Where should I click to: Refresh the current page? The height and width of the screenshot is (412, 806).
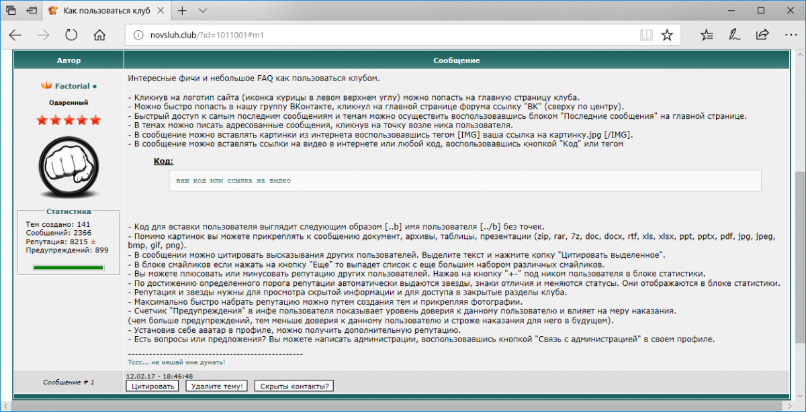[x=71, y=35]
